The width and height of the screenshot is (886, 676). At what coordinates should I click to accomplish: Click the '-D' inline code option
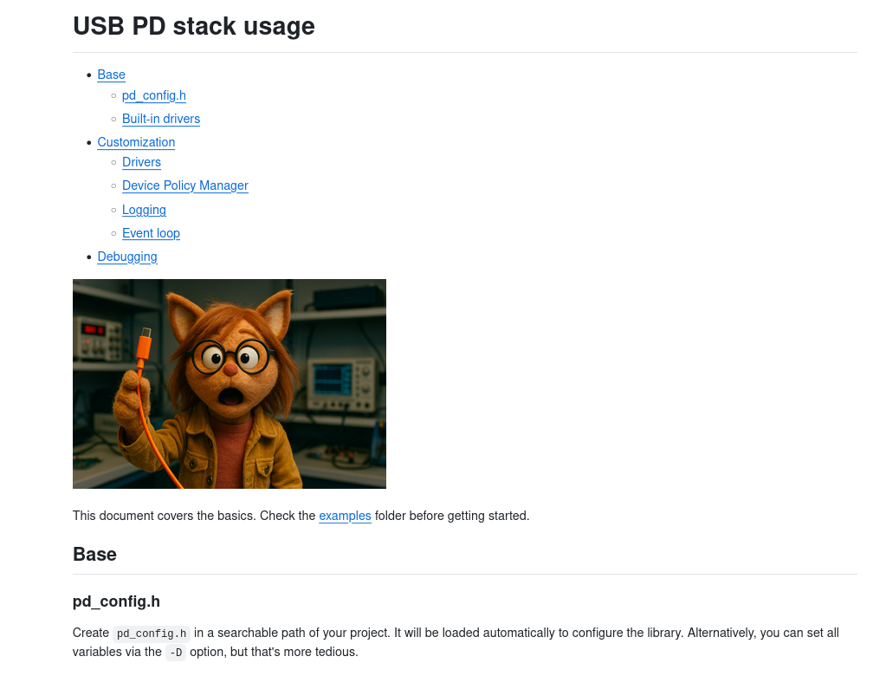point(175,653)
